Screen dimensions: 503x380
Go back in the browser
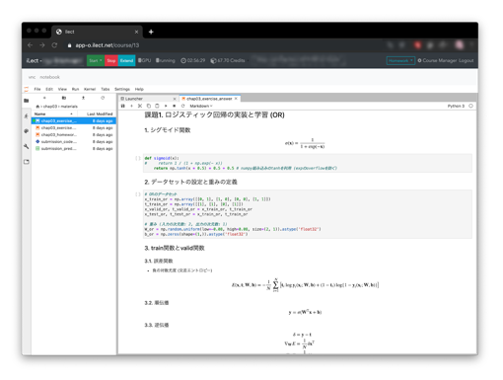coord(30,45)
